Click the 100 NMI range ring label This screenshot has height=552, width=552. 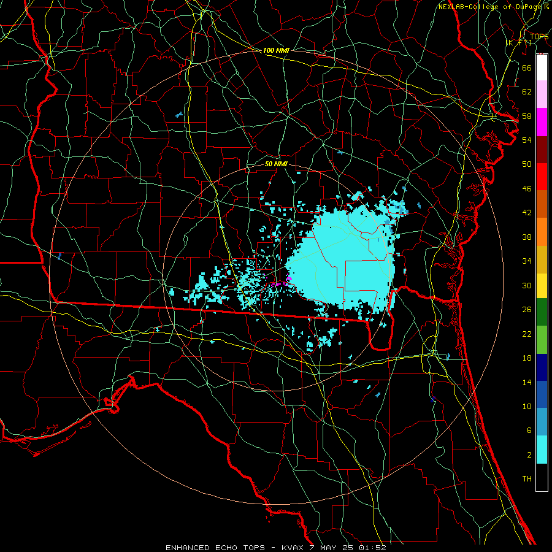click(x=276, y=50)
